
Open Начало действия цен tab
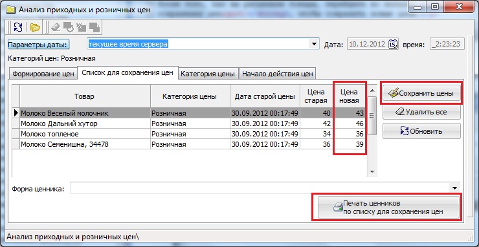tap(277, 74)
